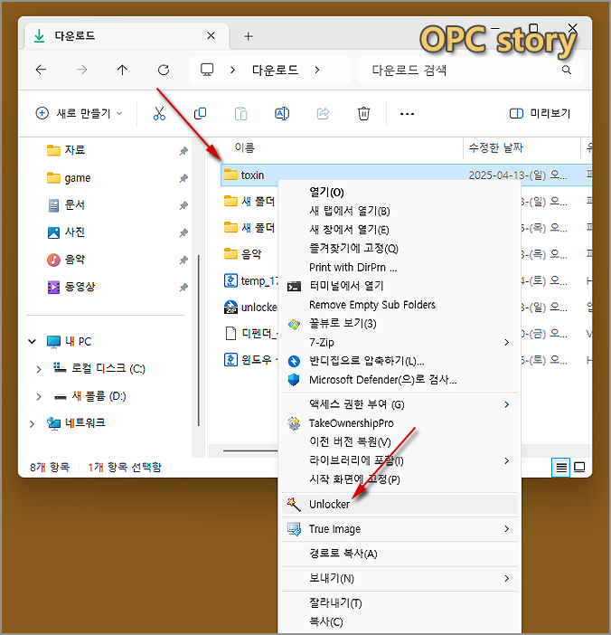The width and height of the screenshot is (611, 635).
Task: Click chevron after 다운로드 in address bar
Action: pyautogui.click(x=317, y=70)
